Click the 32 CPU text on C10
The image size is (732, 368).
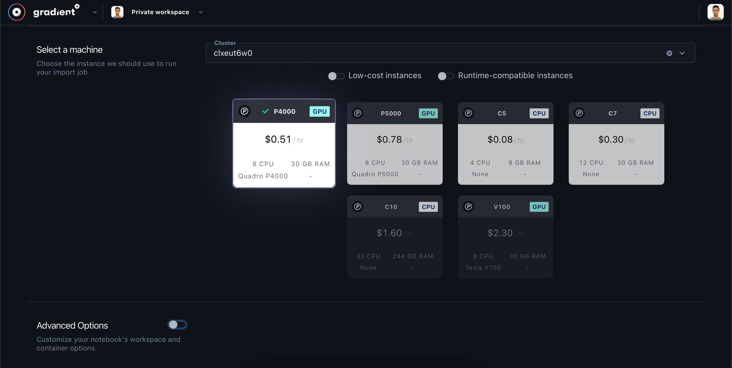click(x=369, y=256)
